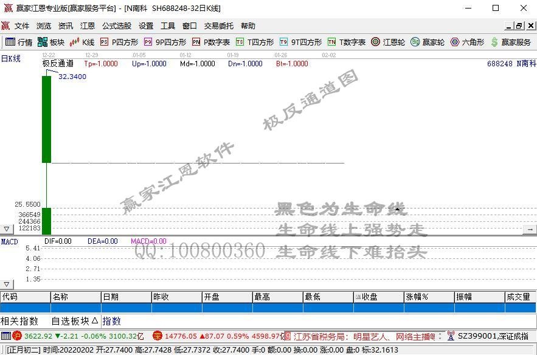Image resolution: width=537 pixels, height=355 pixels.
Task: Click the 688248 N南科 stock label
Action: (511, 63)
